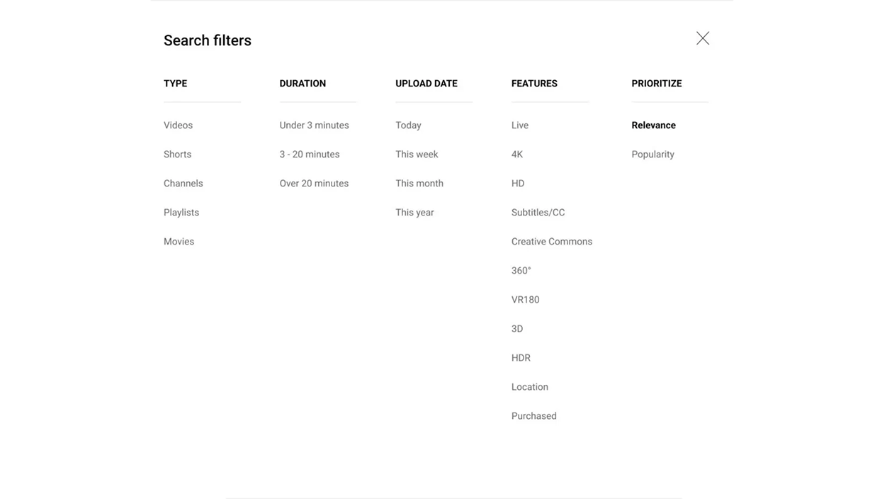Select the This month upload date

(419, 182)
